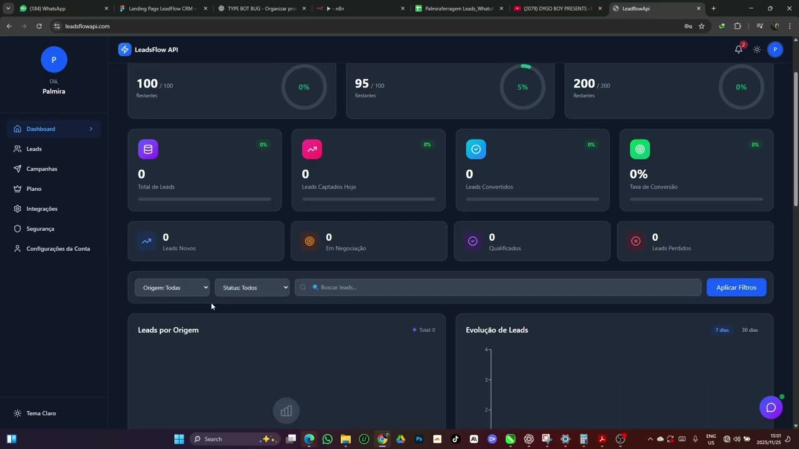Click the Taxa de Conversão target icon
Viewport: 799px width, 449px height.
click(x=640, y=149)
